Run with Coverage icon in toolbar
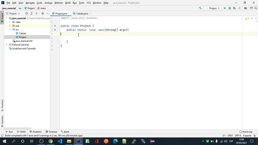 pyautogui.click(x=235, y=8)
